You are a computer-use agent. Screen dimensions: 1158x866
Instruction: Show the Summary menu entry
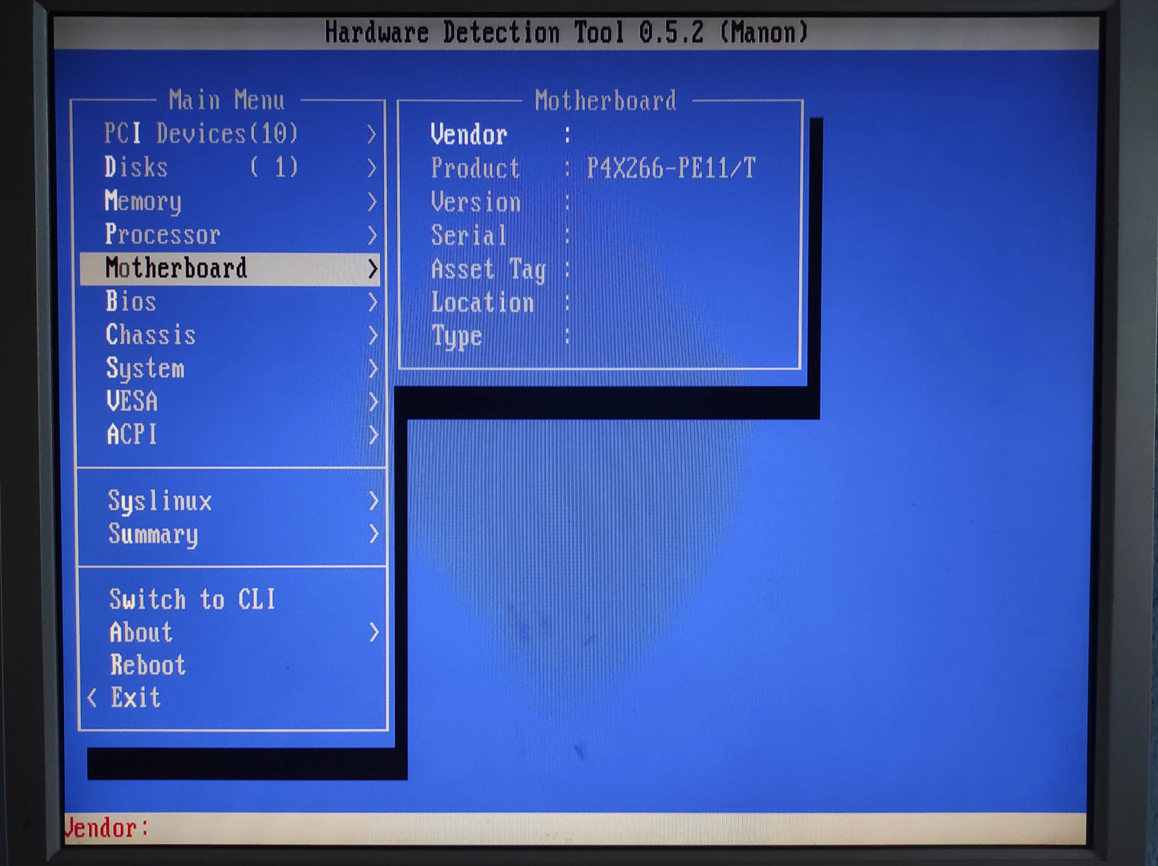pos(229,534)
